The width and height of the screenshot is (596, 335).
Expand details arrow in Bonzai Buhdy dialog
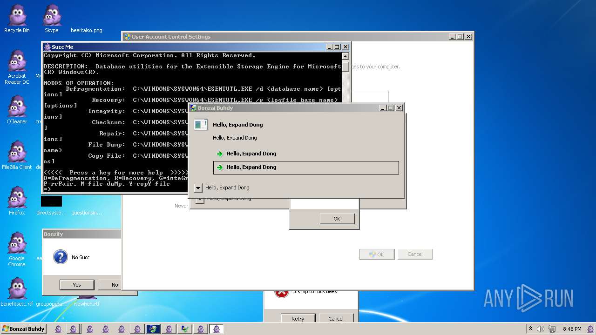coord(198,188)
